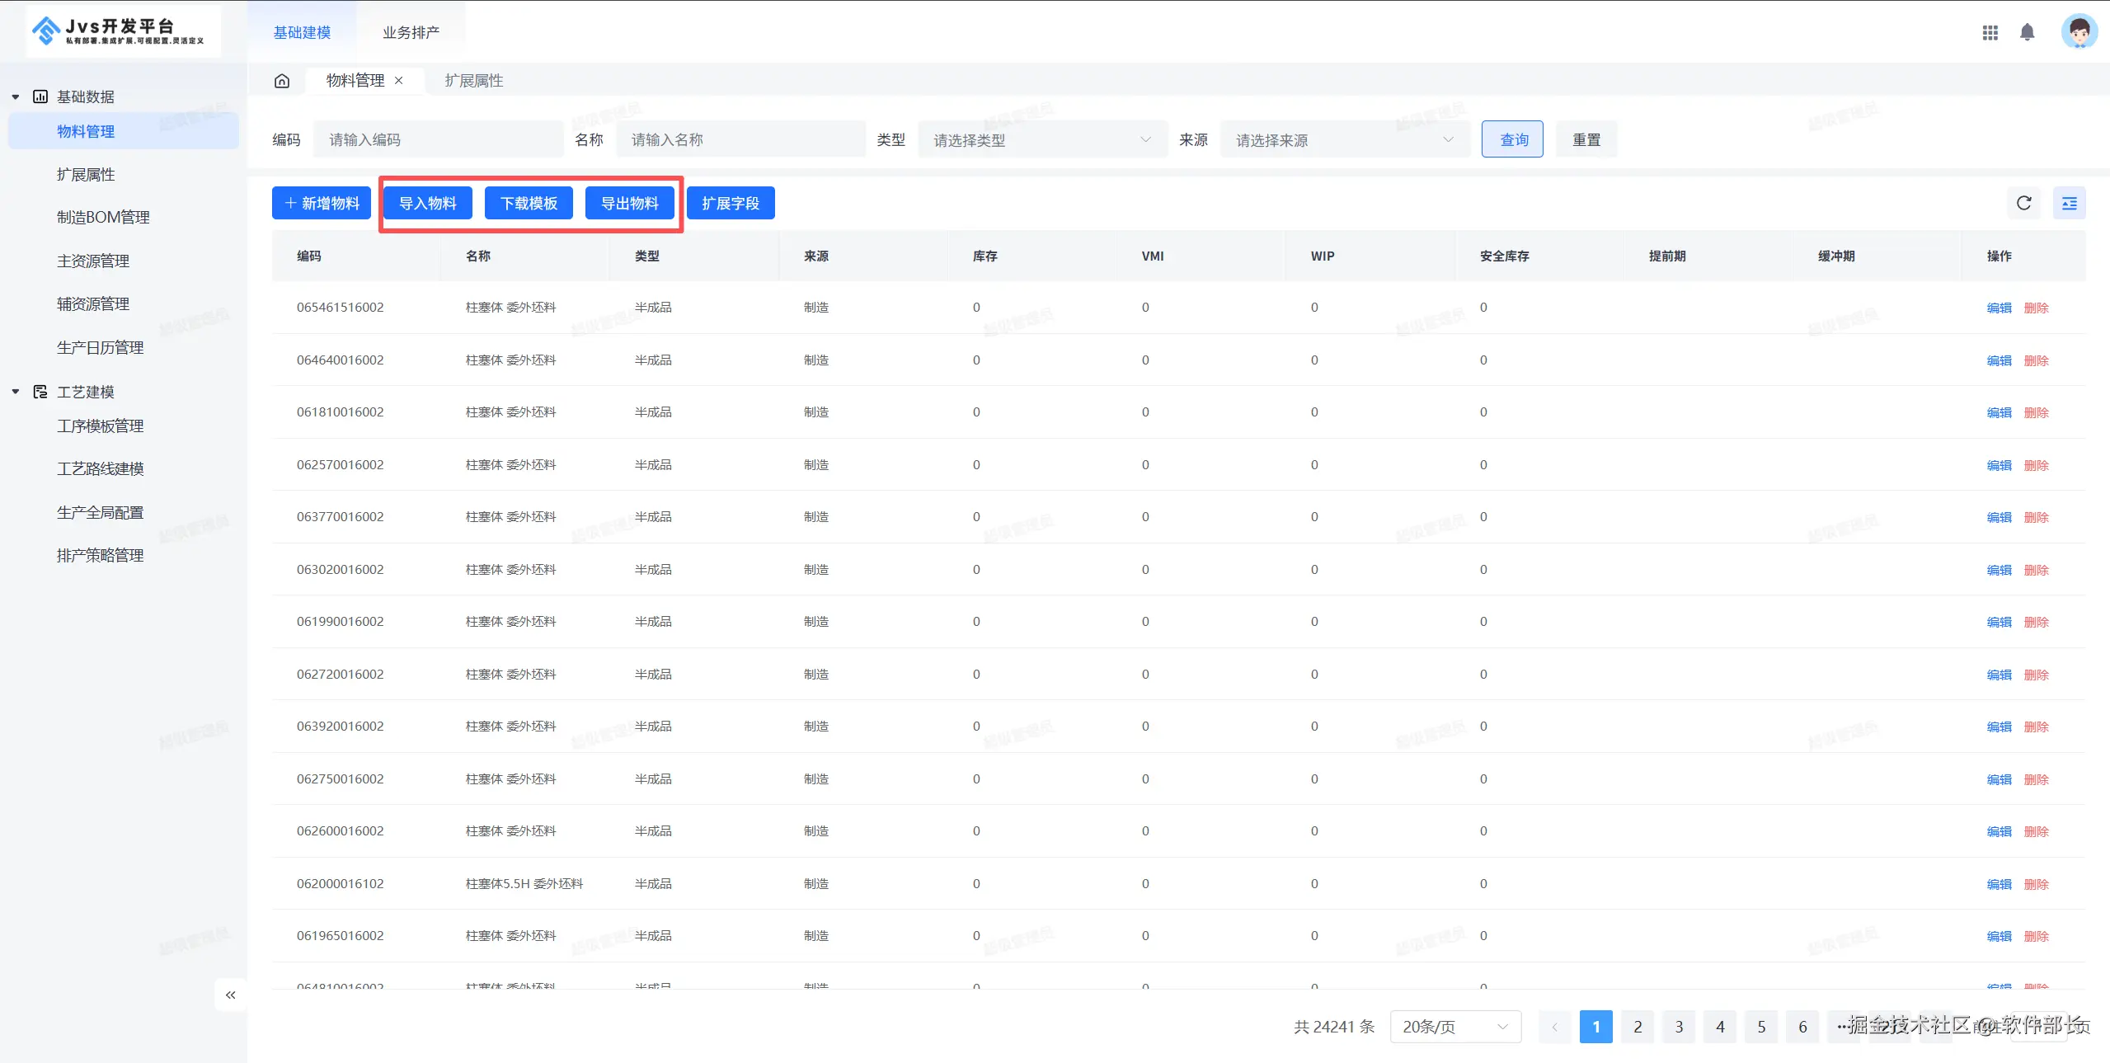The height and width of the screenshot is (1063, 2110).
Task: Click the 查询 search button
Action: coord(1511,139)
